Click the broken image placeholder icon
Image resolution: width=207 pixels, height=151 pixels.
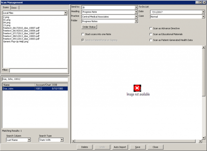coord(137,88)
